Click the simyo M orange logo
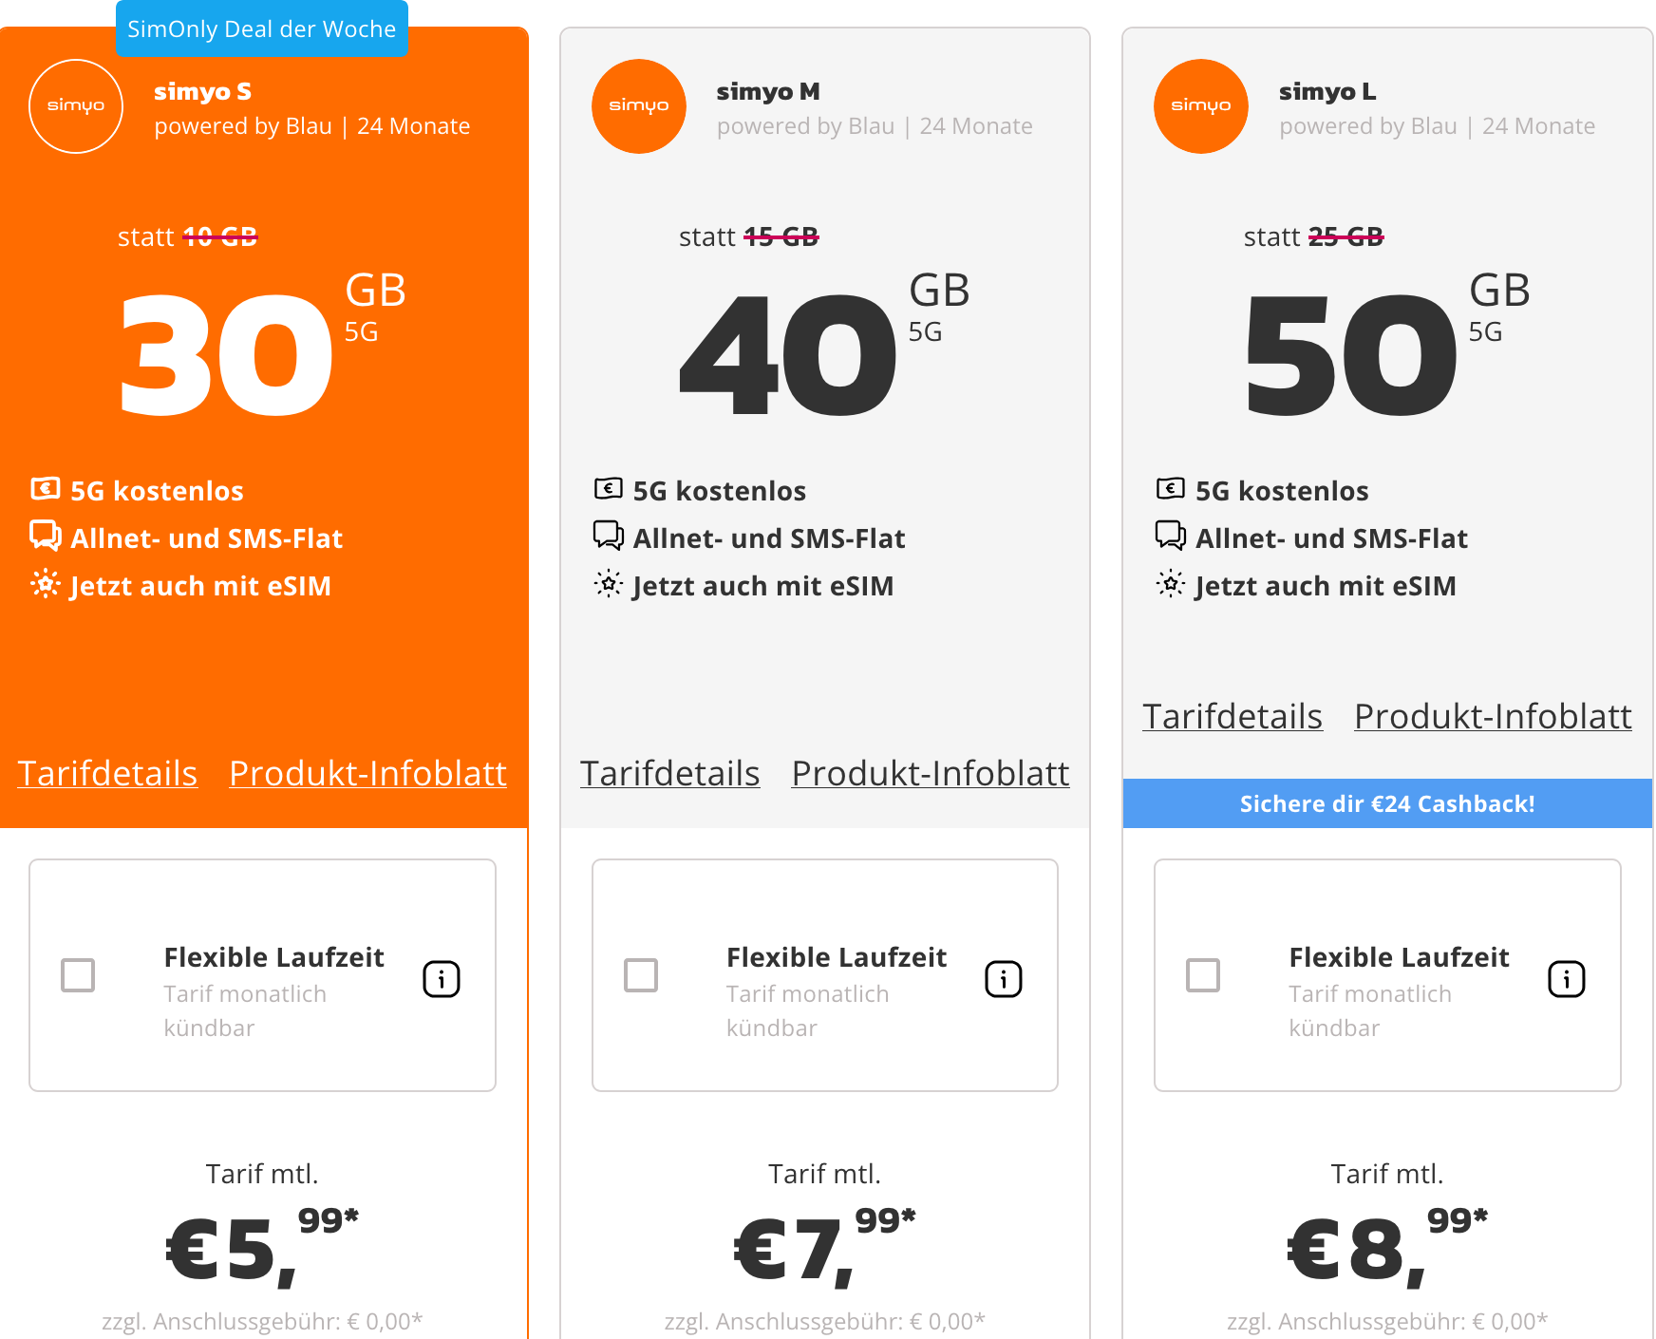 pyautogui.click(x=639, y=106)
